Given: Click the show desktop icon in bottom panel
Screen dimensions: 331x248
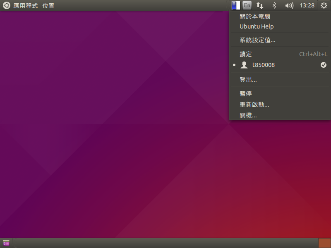Looking at the screenshot, I should click(x=6, y=243).
